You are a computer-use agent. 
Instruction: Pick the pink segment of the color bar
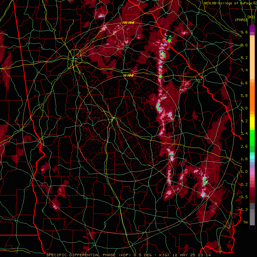(252, 173)
